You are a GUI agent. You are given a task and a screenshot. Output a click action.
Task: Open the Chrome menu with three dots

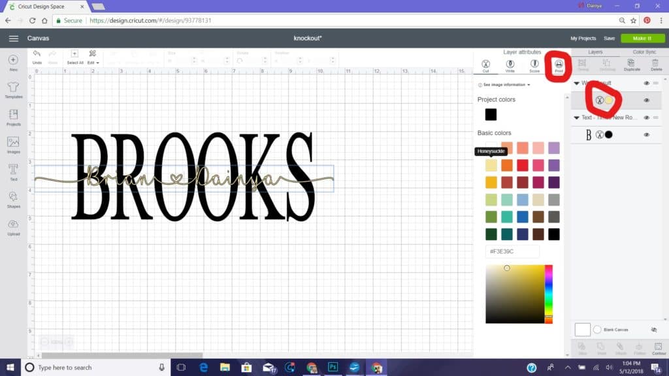[661, 20]
